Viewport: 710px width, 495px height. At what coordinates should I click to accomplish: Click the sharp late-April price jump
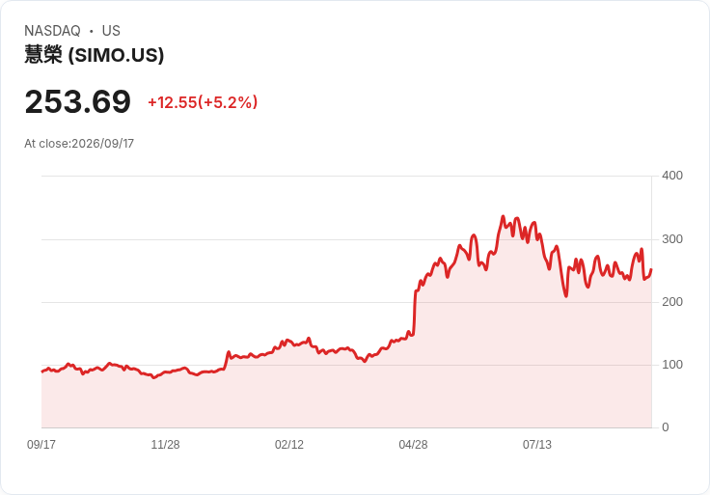pos(414,313)
